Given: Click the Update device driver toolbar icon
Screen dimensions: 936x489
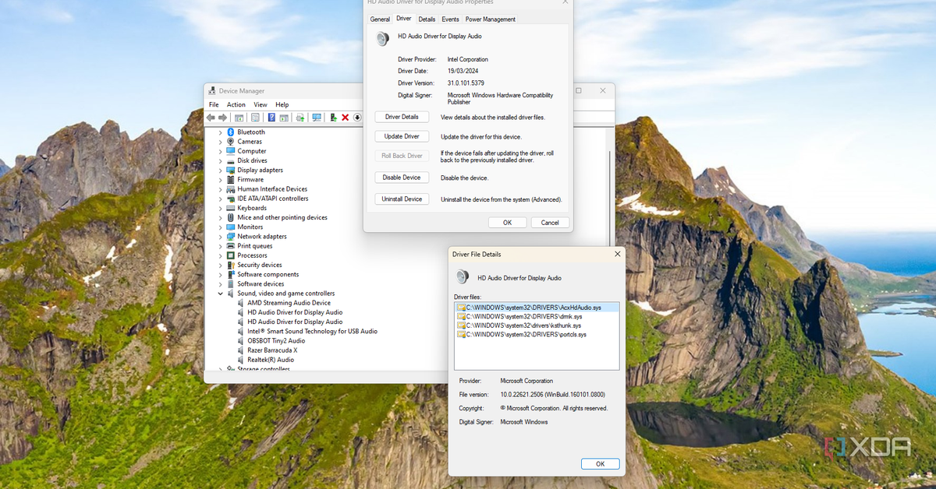Looking at the screenshot, I should [333, 118].
